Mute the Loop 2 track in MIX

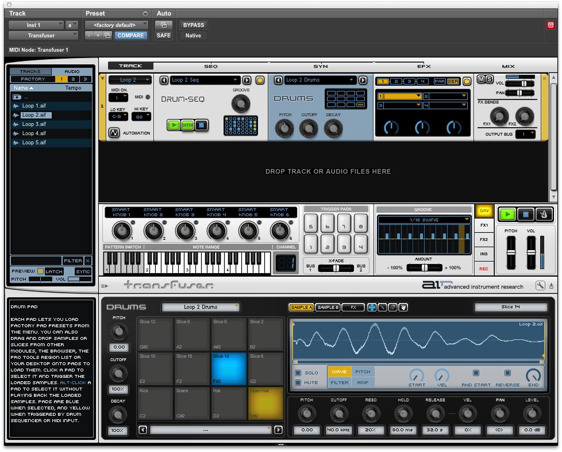481,79
